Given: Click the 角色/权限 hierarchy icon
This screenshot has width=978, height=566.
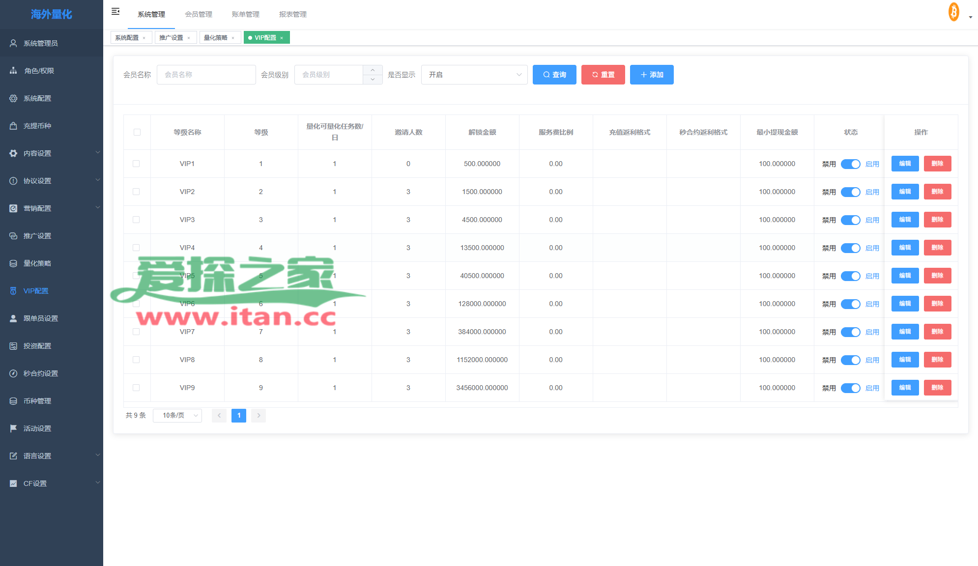Looking at the screenshot, I should tap(13, 71).
